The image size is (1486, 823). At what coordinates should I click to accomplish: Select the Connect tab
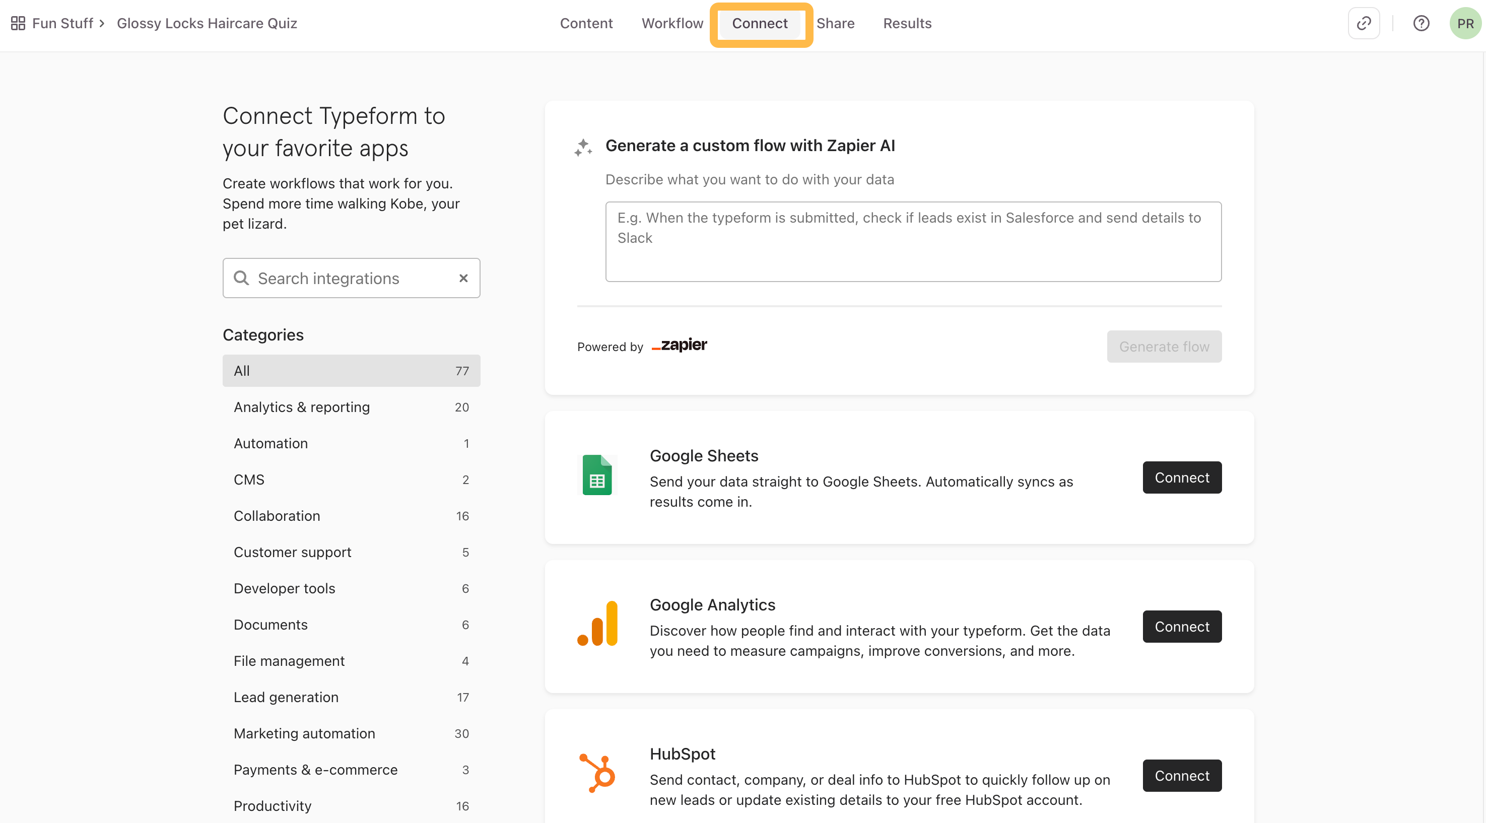pyautogui.click(x=760, y=23)
